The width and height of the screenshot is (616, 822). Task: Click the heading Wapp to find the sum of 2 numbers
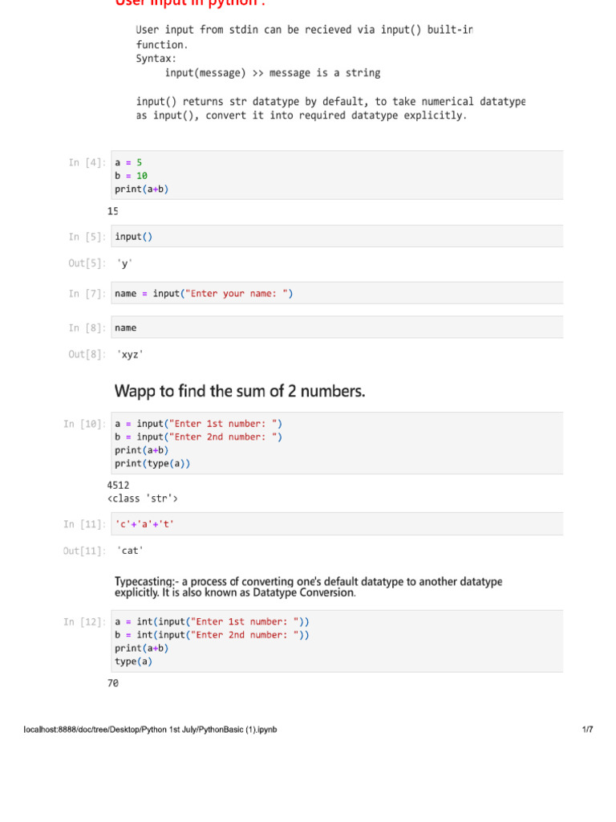tap(240, 391)
